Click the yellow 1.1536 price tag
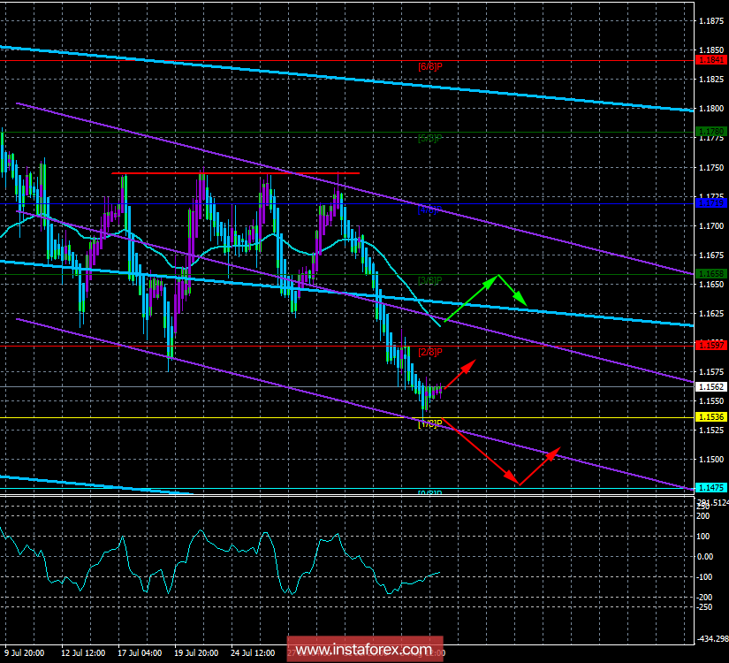The image size is (729, 663). tap(710, 416)
